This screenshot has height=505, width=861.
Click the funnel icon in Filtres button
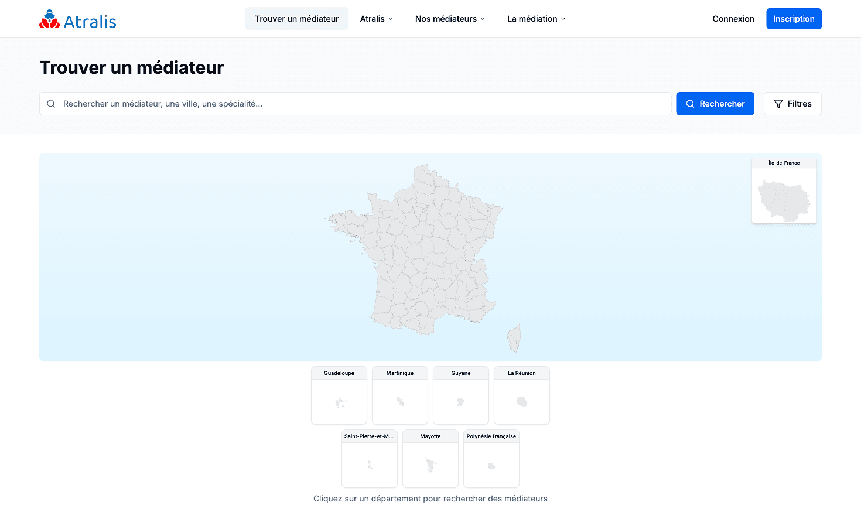(x=778, y=104)
